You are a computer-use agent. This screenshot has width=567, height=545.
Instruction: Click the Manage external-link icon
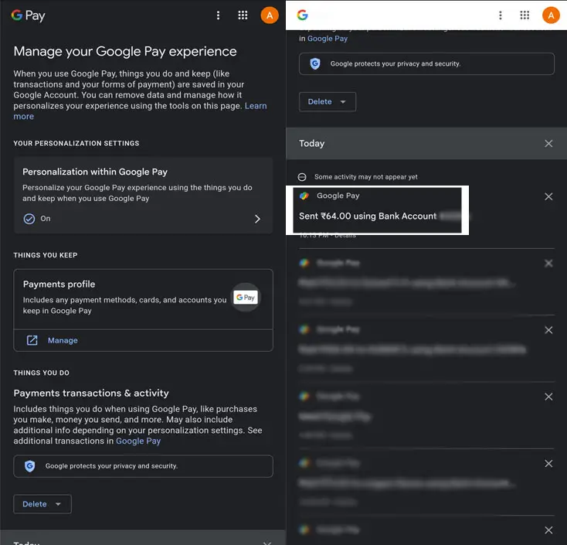click(x=32, y=340)
